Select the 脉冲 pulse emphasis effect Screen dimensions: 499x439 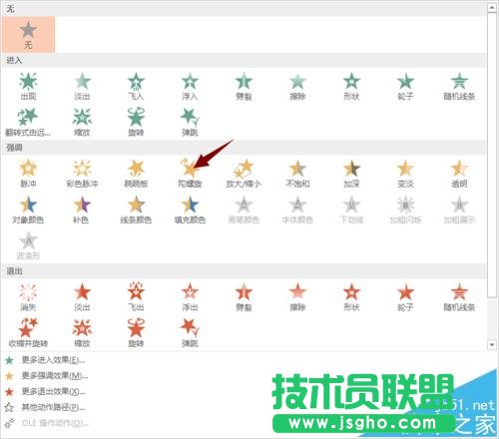tap(28, 174)
